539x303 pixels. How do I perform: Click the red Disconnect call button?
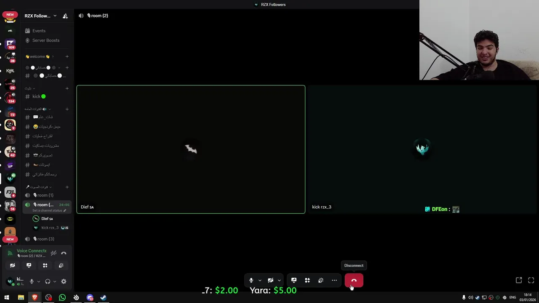tap(354, 280)
